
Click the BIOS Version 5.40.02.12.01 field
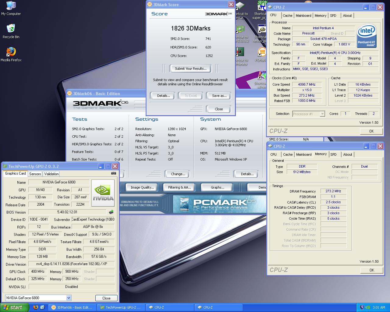click(x=67, y=212)
